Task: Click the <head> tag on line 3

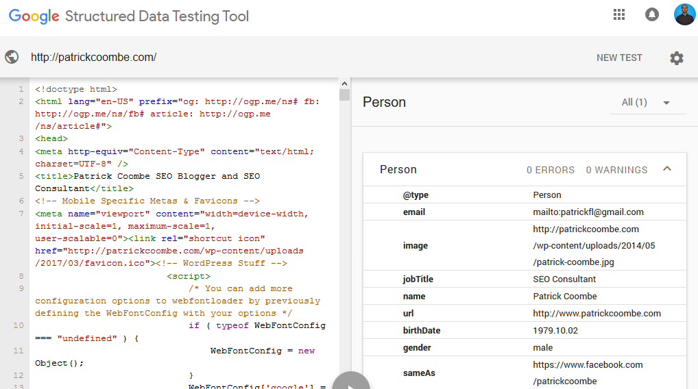Action: pyautogui.click(x=51, y=139)
